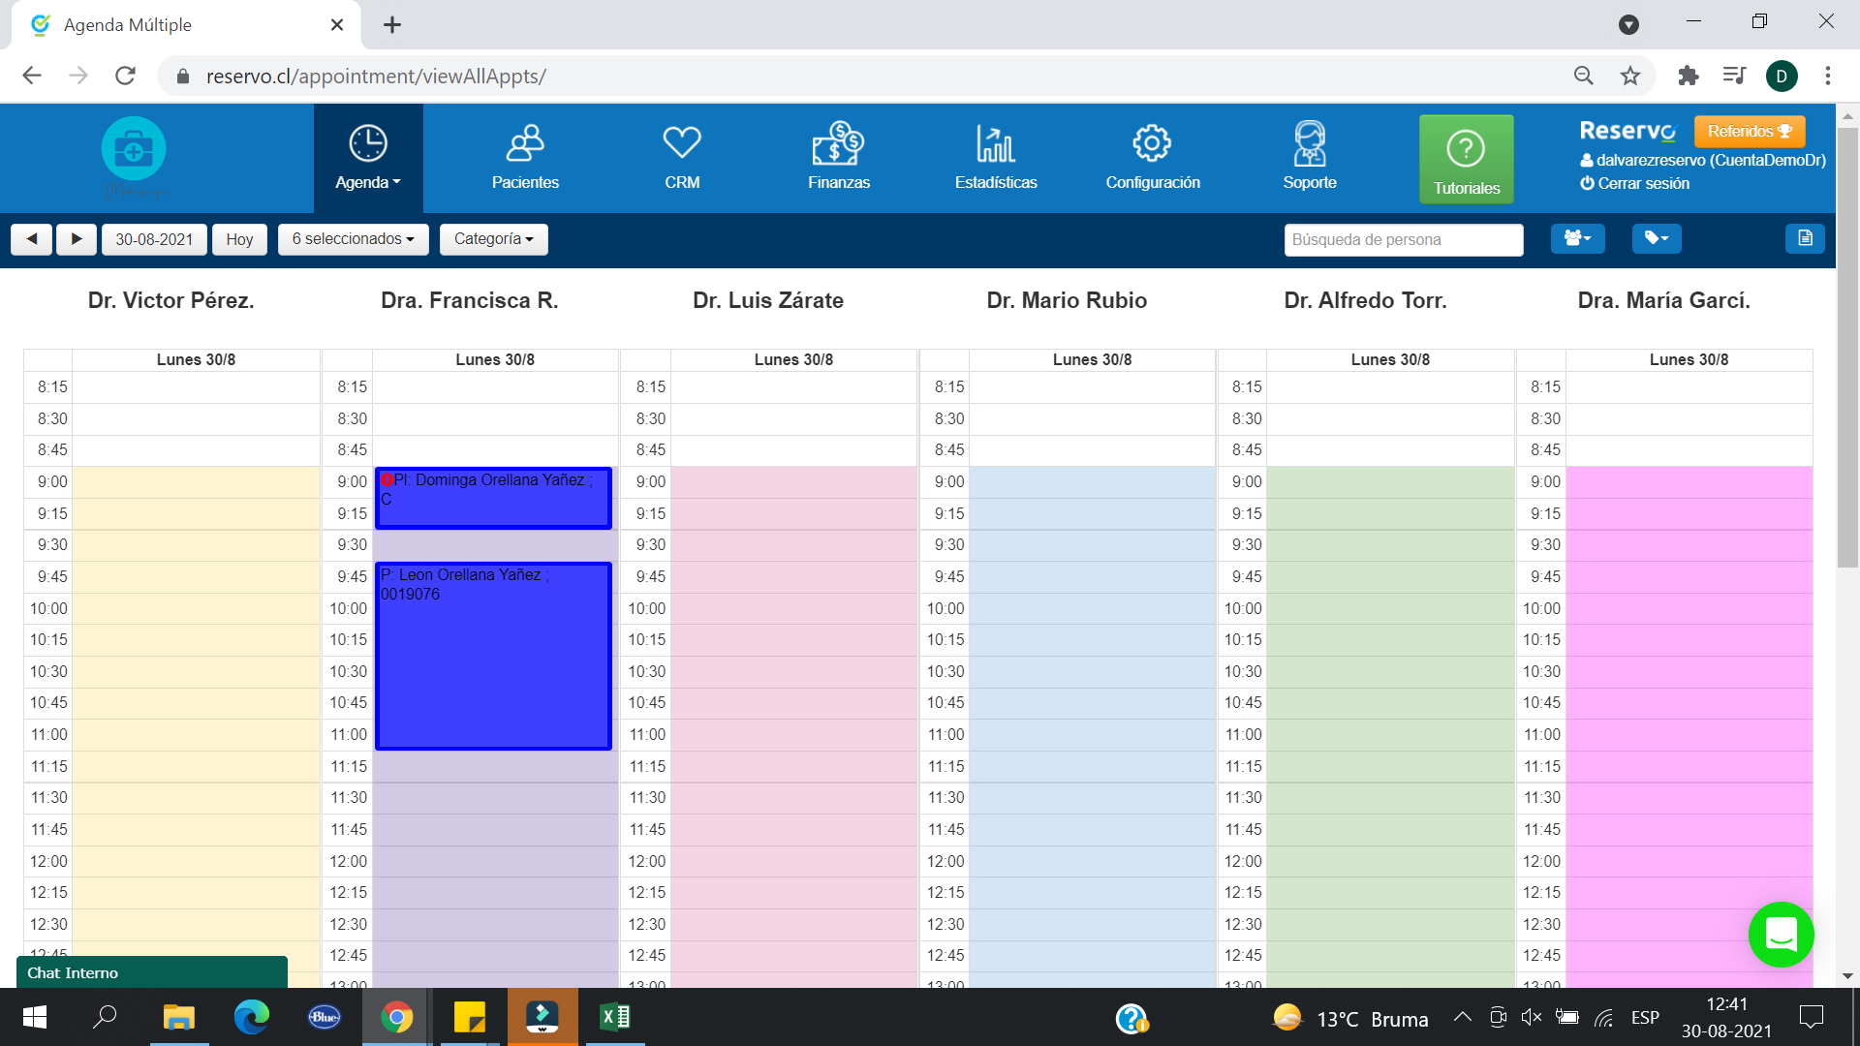This screenshot has width=1860, height=1046.
Task: Open the people group filter dropdown
Action: coord(1577,238)
